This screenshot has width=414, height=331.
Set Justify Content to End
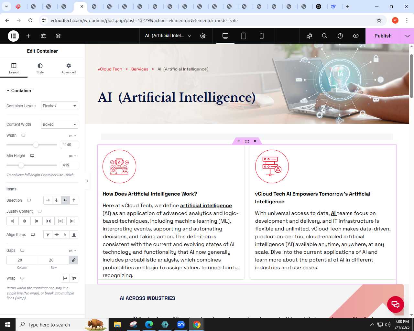tap(37, 221)
